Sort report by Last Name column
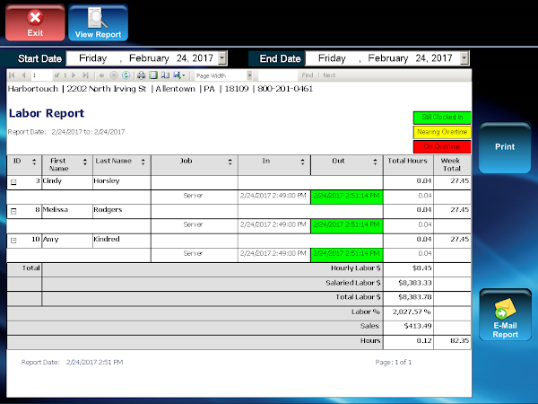This screenshot has width=538, height=404. point(143,162)
